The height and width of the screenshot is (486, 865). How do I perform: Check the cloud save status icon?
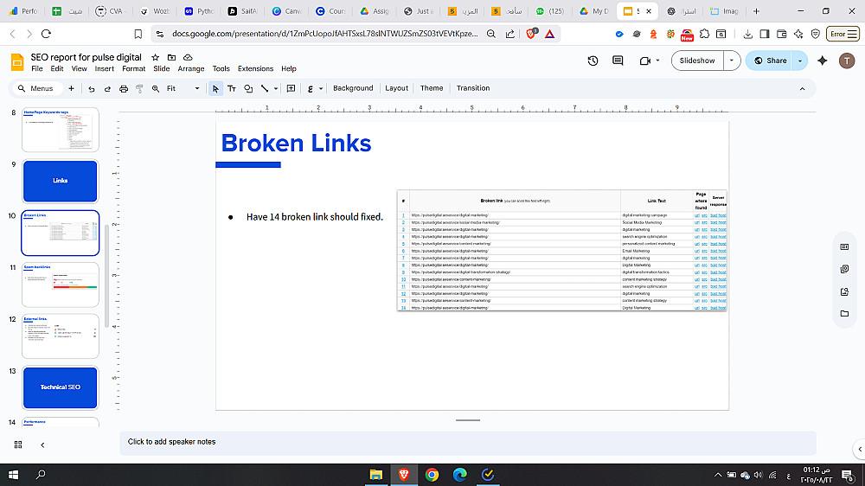188,57
